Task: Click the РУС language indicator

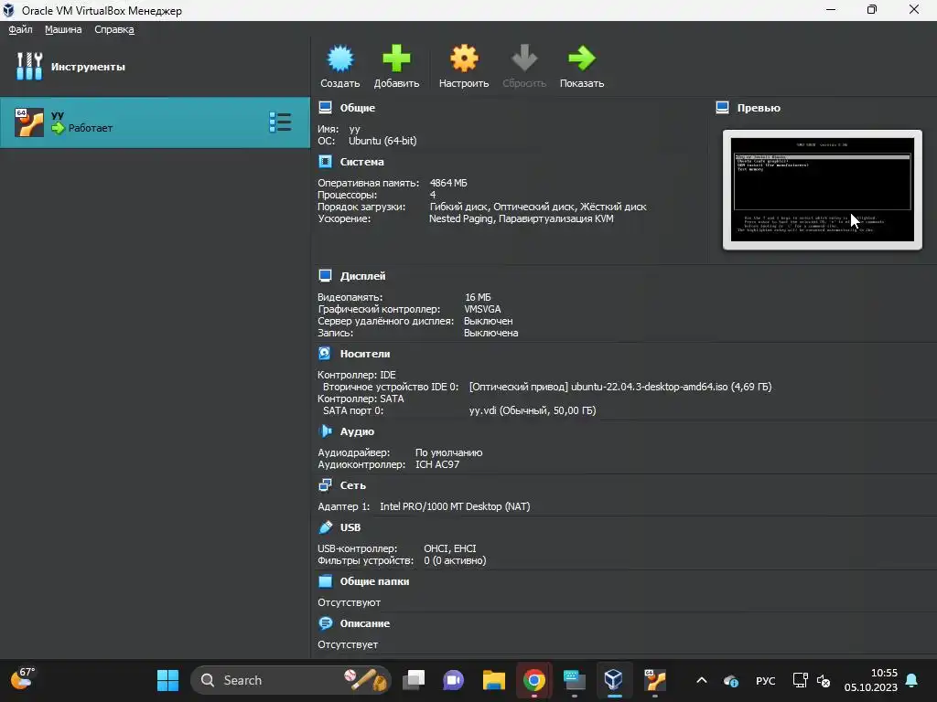Action: [x=766, y=680]
